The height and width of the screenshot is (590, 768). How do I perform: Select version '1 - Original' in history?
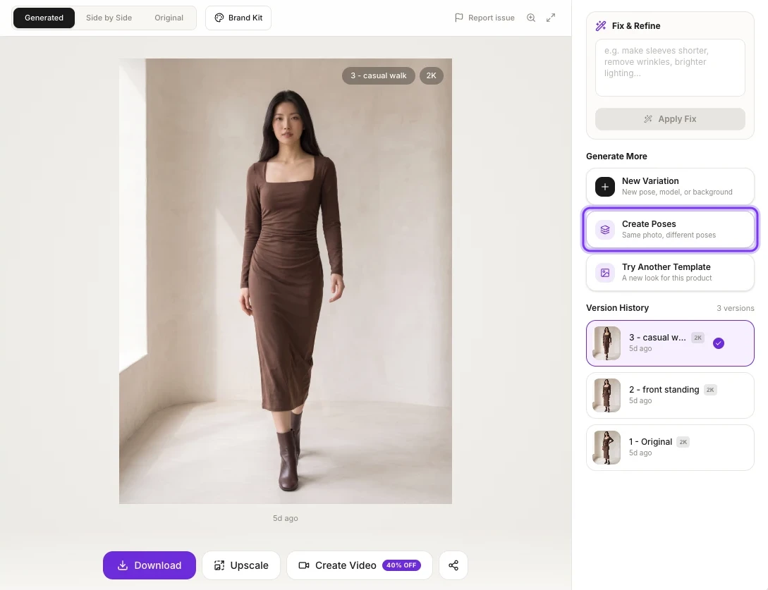[670, 448]
